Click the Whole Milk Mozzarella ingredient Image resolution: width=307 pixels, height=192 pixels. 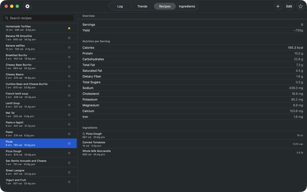193,153
